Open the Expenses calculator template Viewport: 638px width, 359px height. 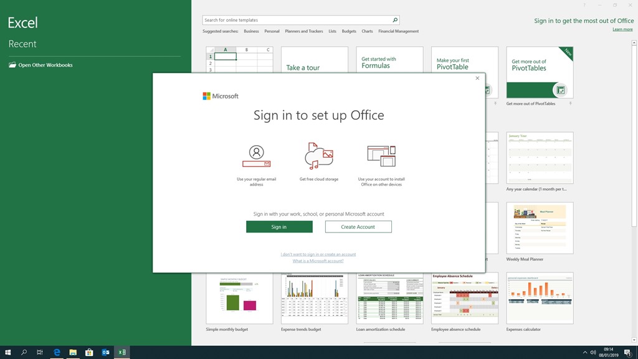(x=540, y=298)
